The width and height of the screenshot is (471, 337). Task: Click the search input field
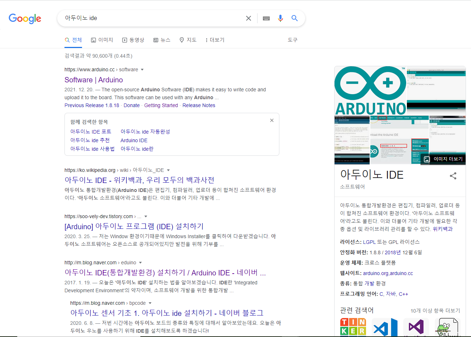(x=152, y=18)
